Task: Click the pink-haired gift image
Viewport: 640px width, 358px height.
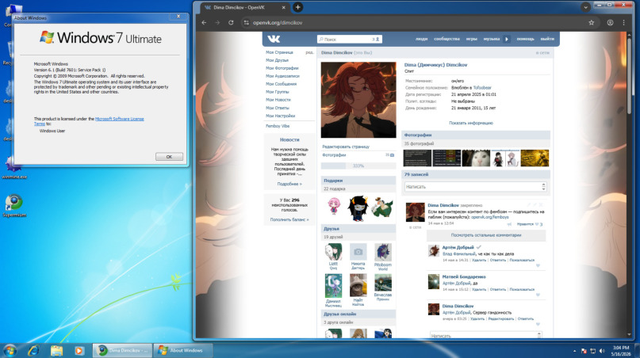Action: pos(334,206)
